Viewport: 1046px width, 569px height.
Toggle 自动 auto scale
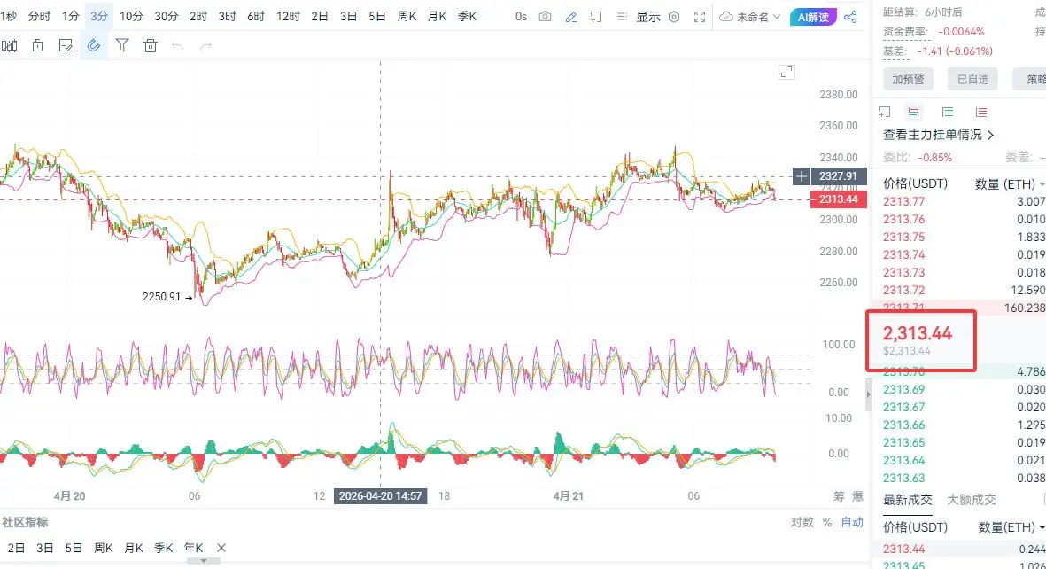pos(852,522)
